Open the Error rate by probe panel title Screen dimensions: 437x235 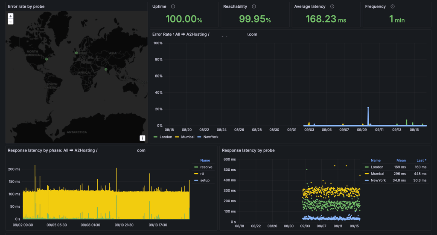pyautogui.click(x=26, y=6)
